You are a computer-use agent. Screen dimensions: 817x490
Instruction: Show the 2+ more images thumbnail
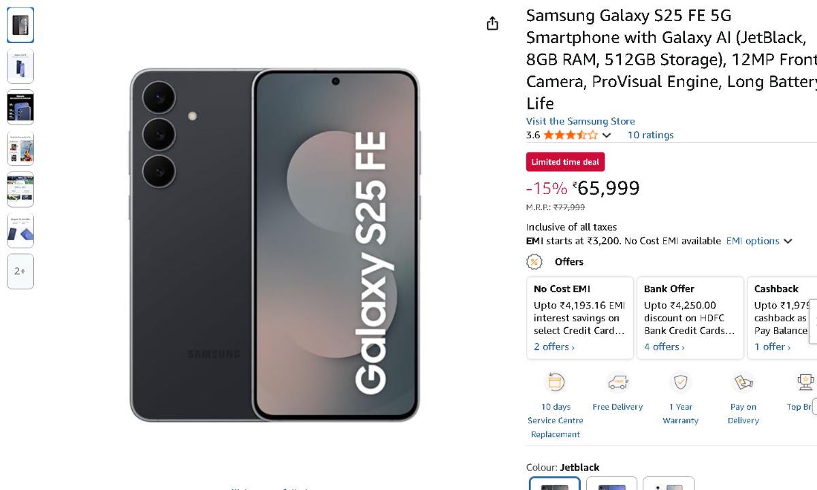click(20, 272)
